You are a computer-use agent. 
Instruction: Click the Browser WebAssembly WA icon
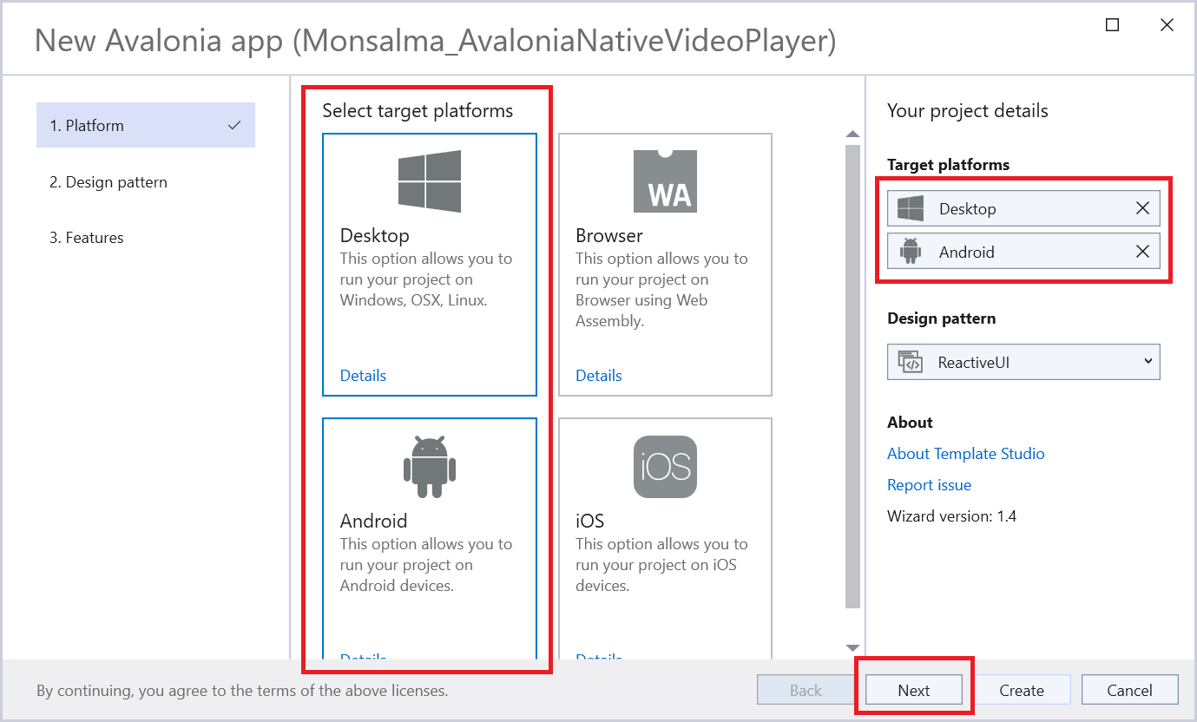click(665, 180)
